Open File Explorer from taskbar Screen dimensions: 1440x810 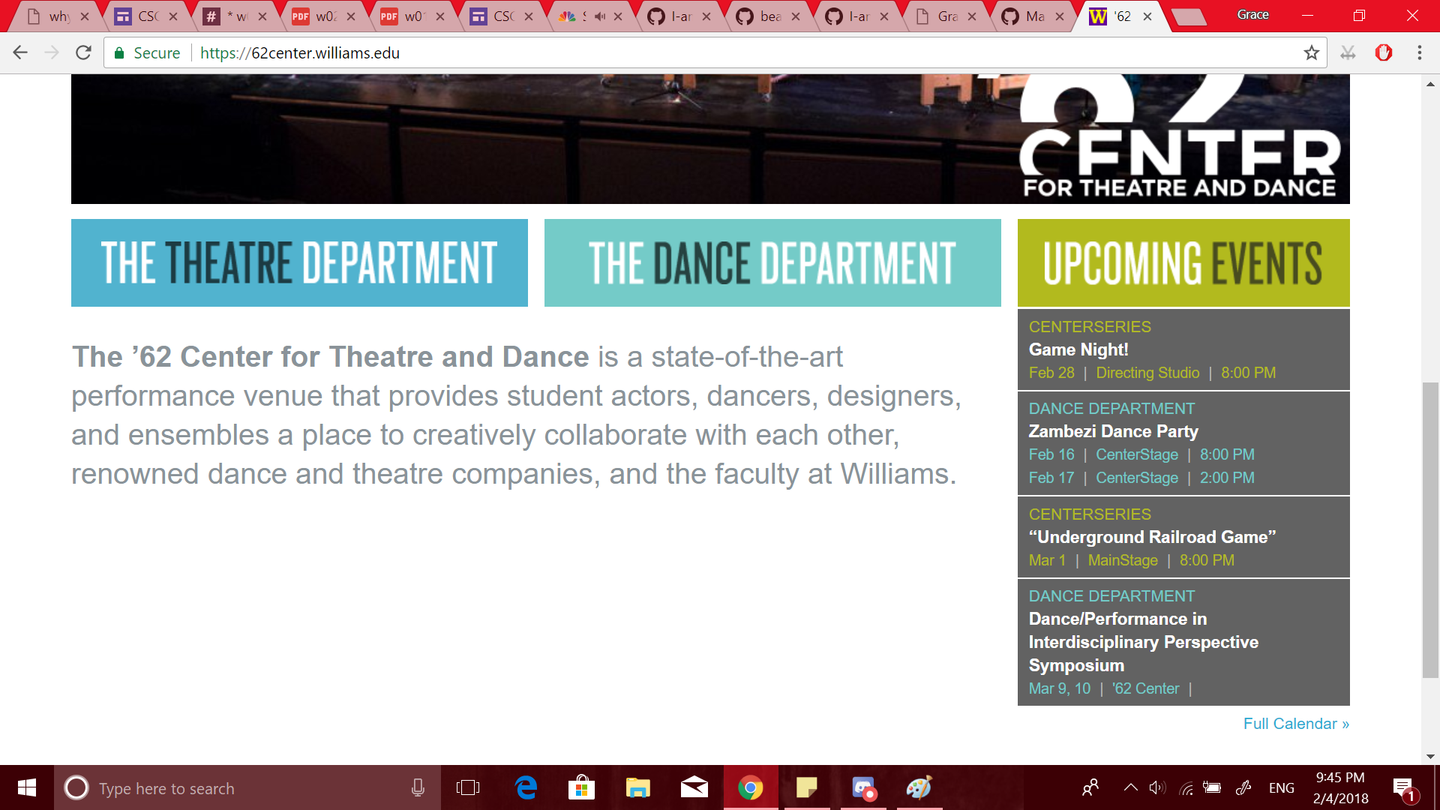[x=638, y=787]
